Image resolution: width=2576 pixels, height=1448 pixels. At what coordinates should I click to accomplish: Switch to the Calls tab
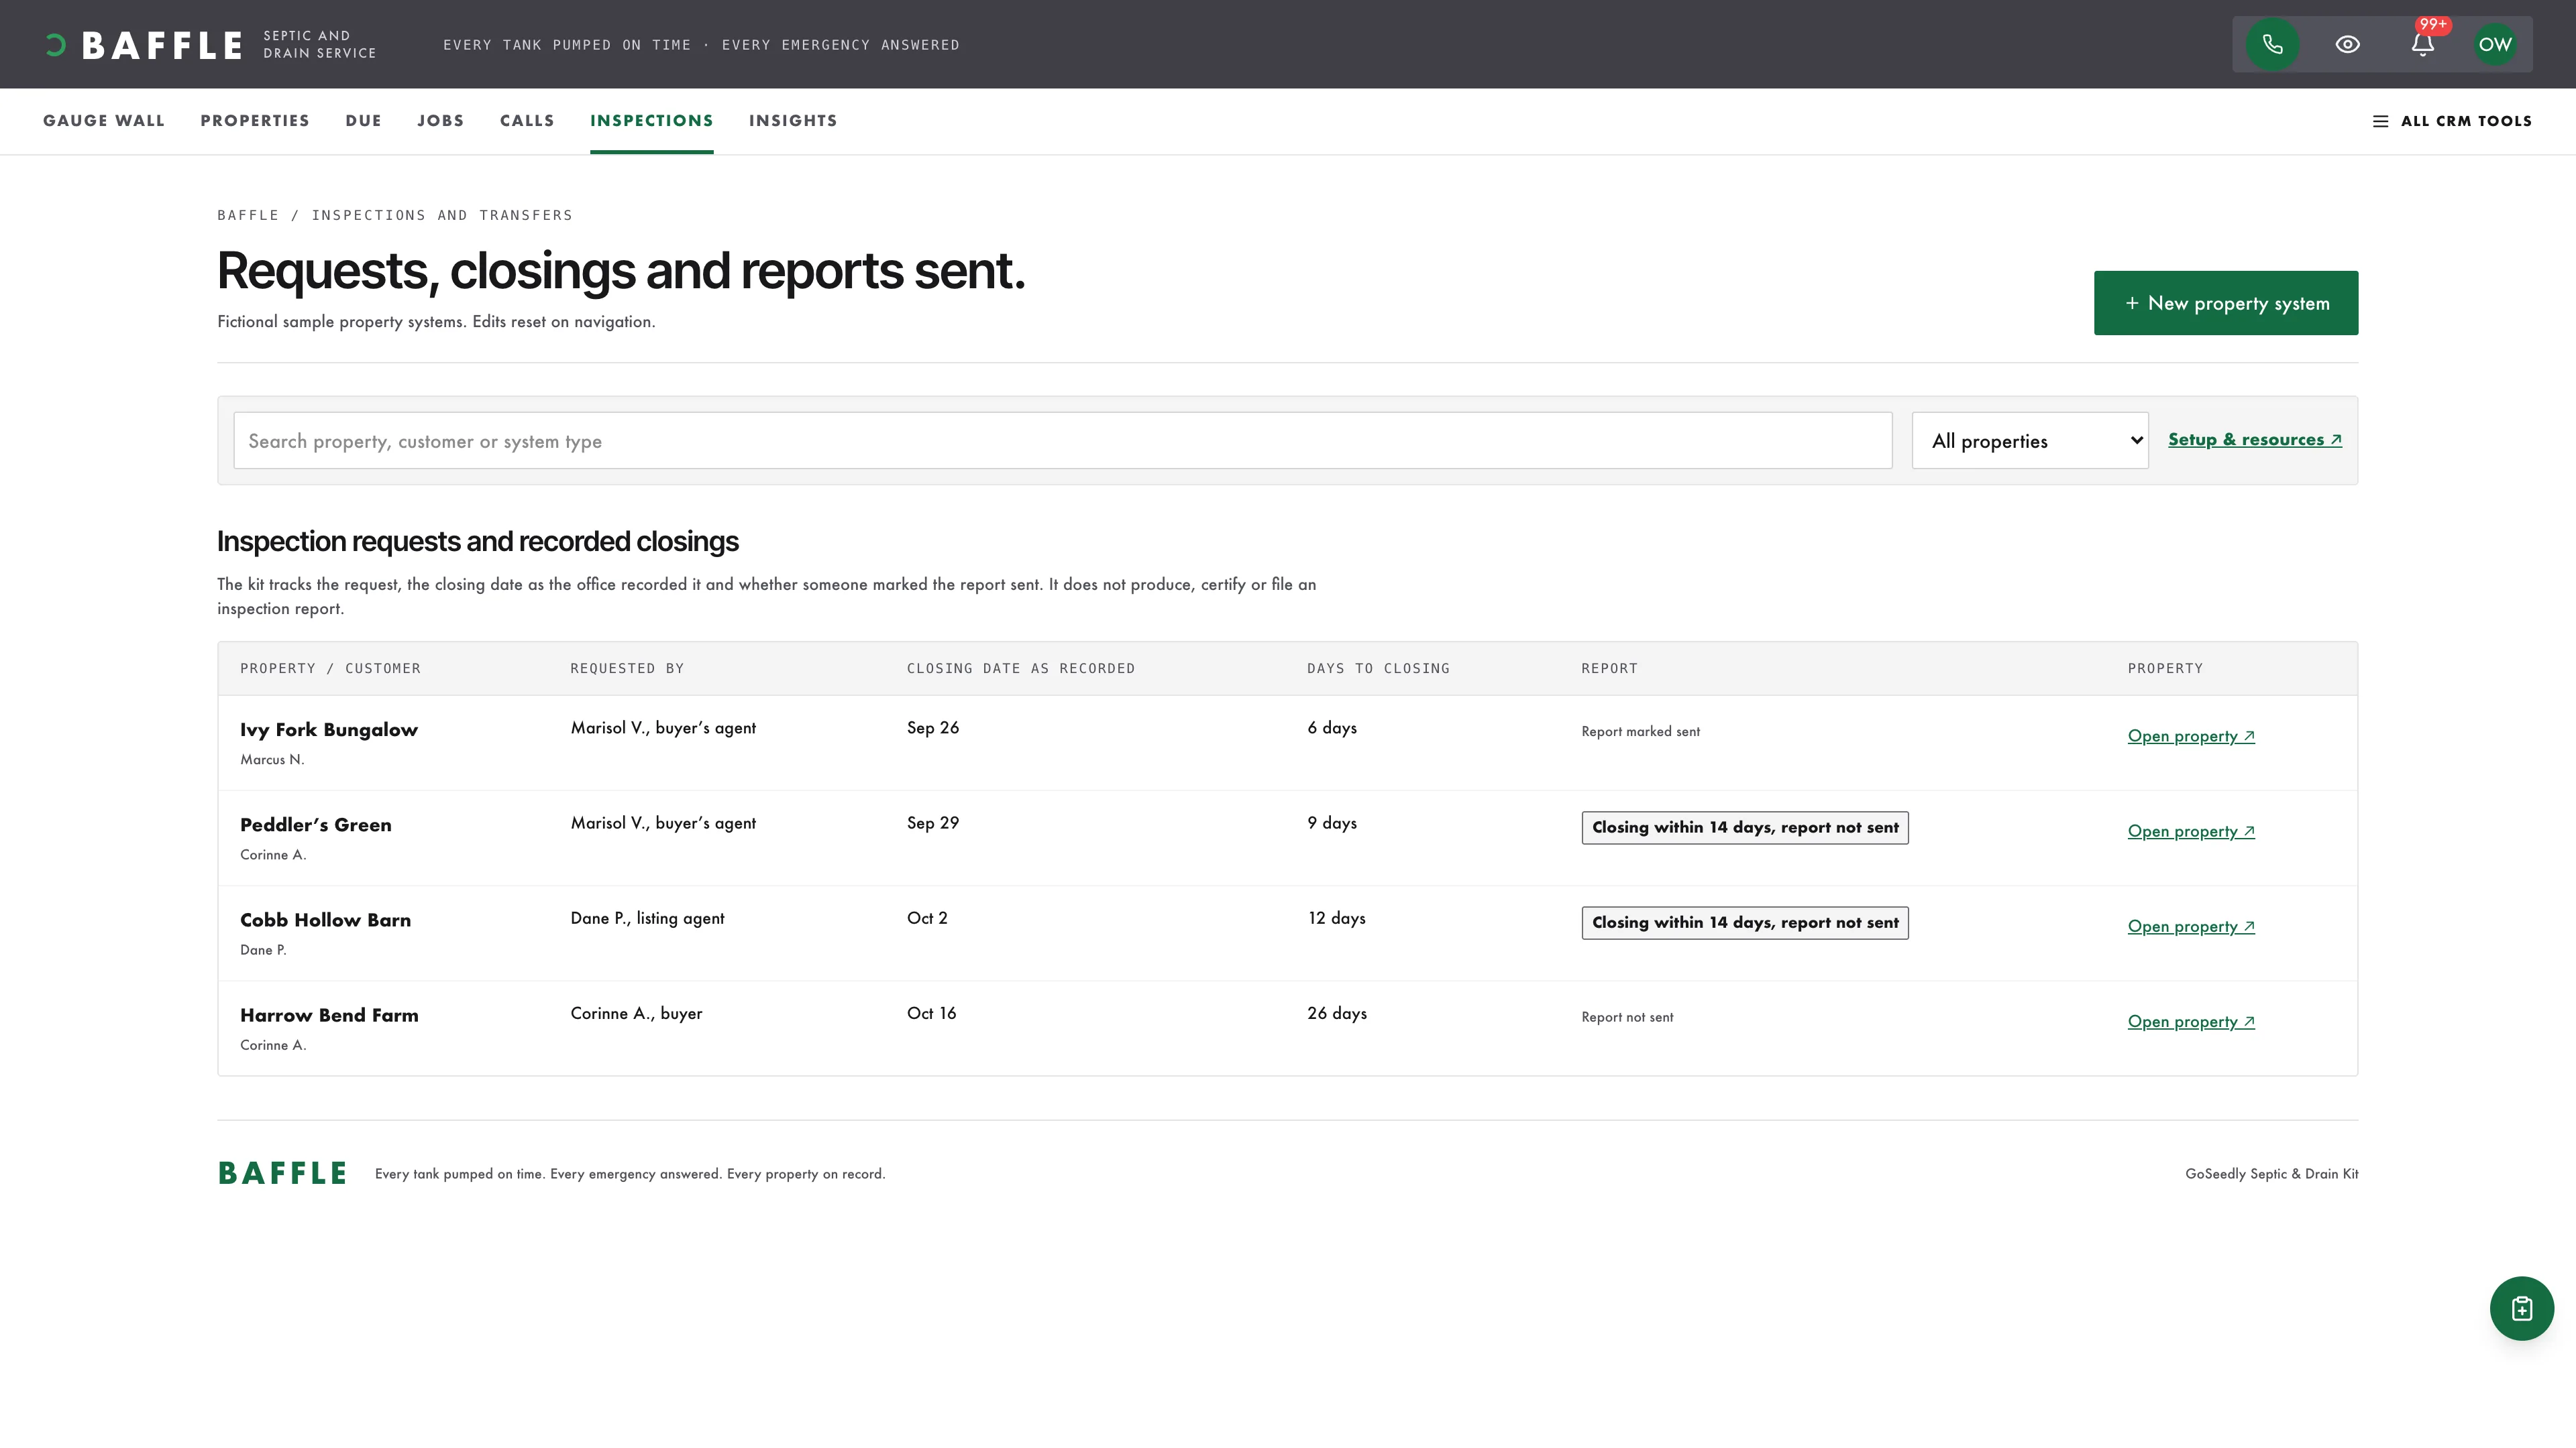tap(527, 121)
